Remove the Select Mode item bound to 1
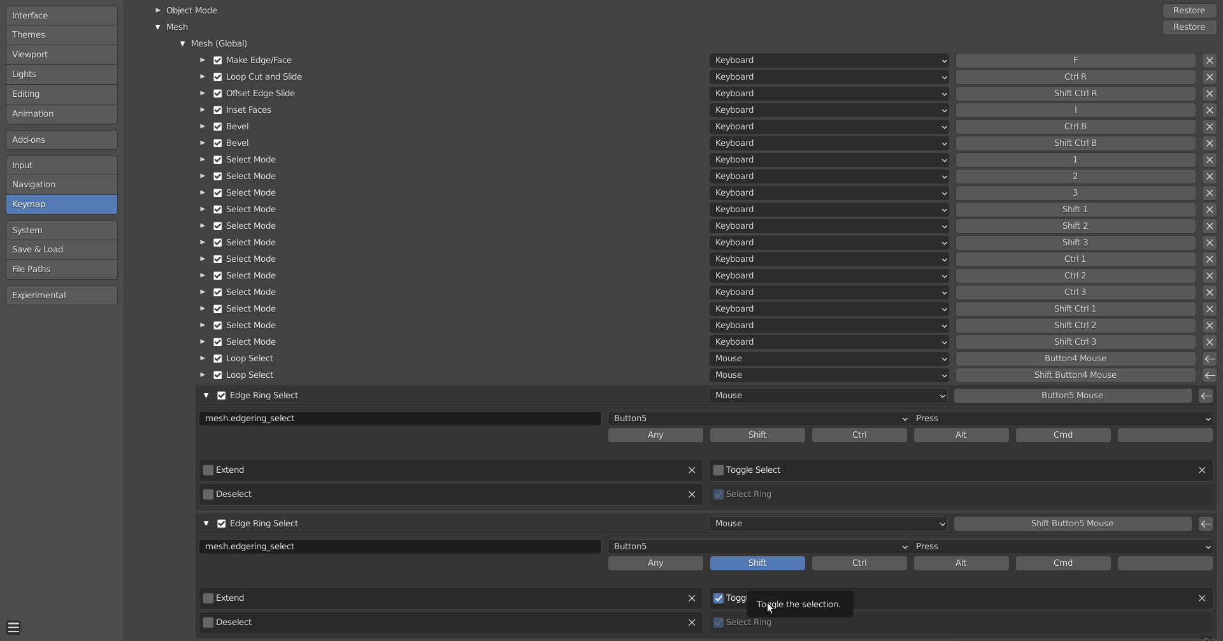 pos(1209,160)
